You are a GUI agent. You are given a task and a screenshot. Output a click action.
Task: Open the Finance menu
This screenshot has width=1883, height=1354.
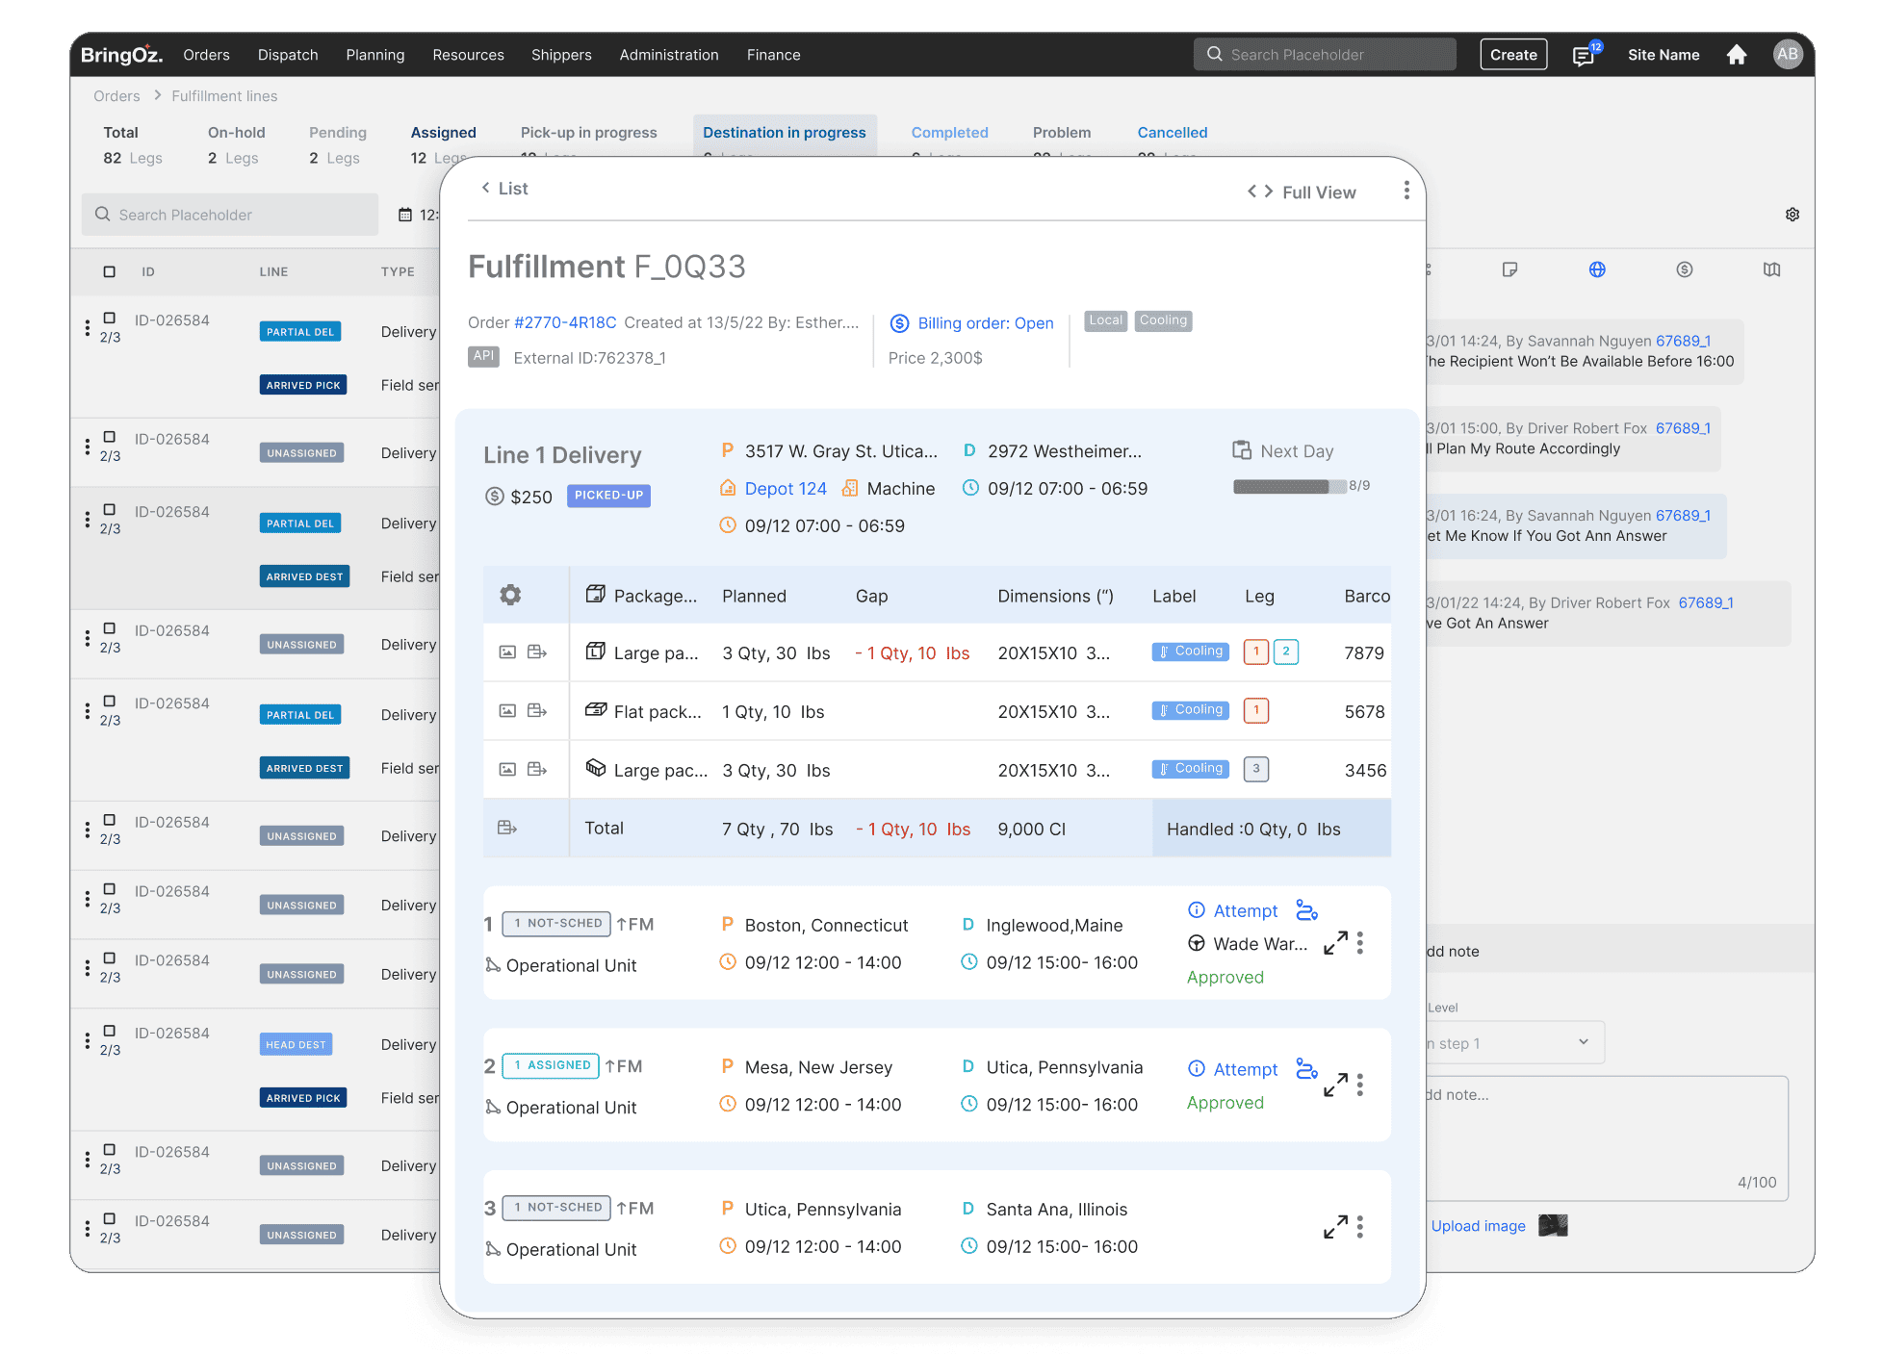pyautogui.click(x=773, y=55)
